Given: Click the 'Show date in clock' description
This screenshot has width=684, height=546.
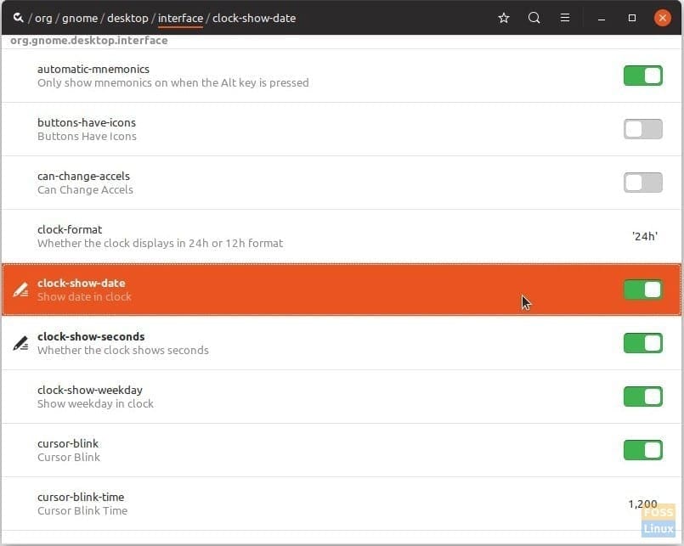Looking at the screenshot, I should point(84,297).
